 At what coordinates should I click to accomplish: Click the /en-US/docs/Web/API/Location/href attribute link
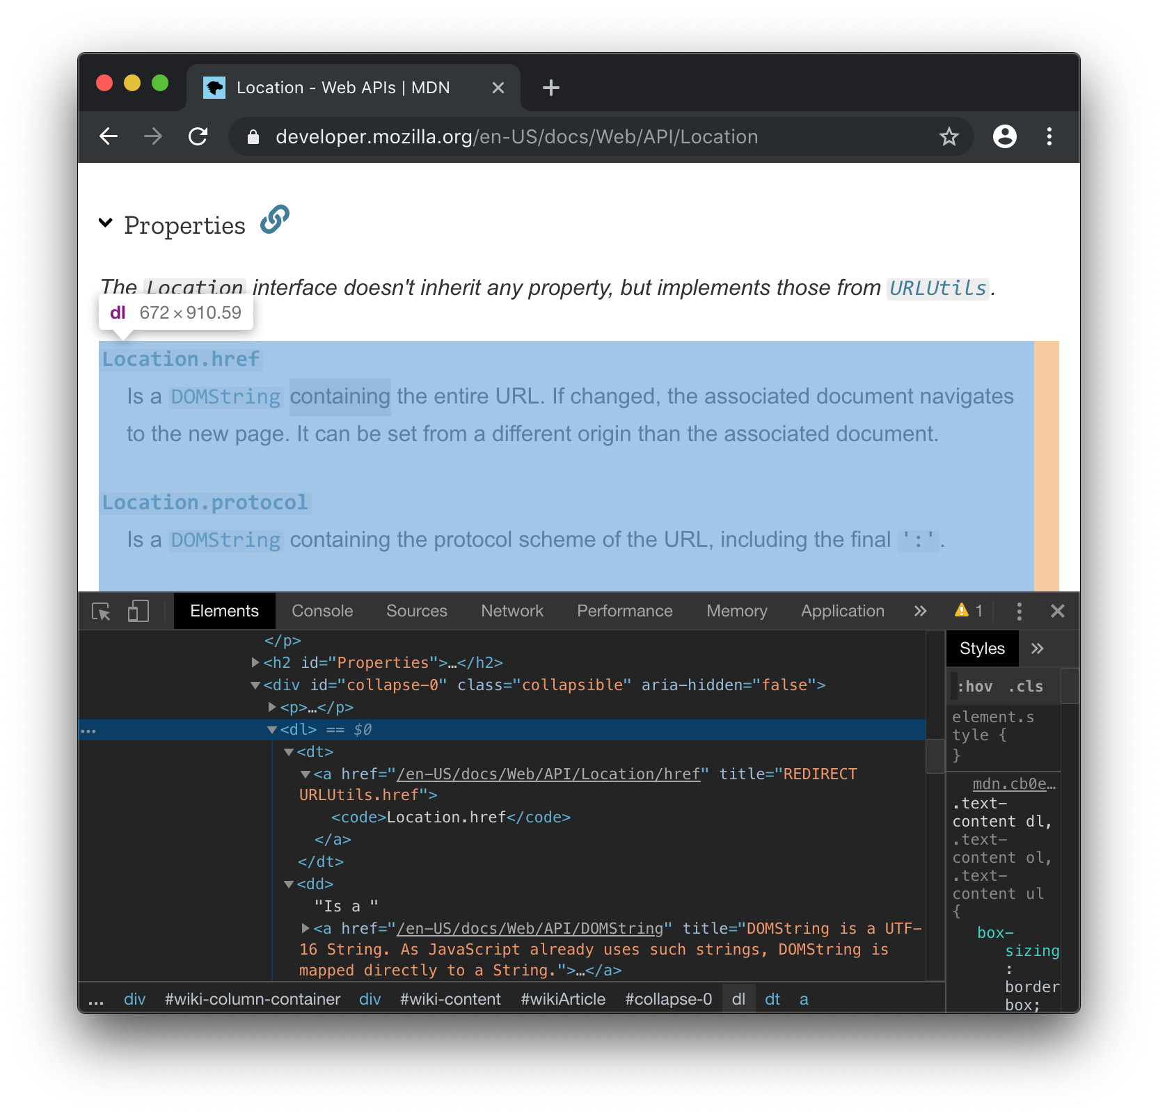point(548,774)
